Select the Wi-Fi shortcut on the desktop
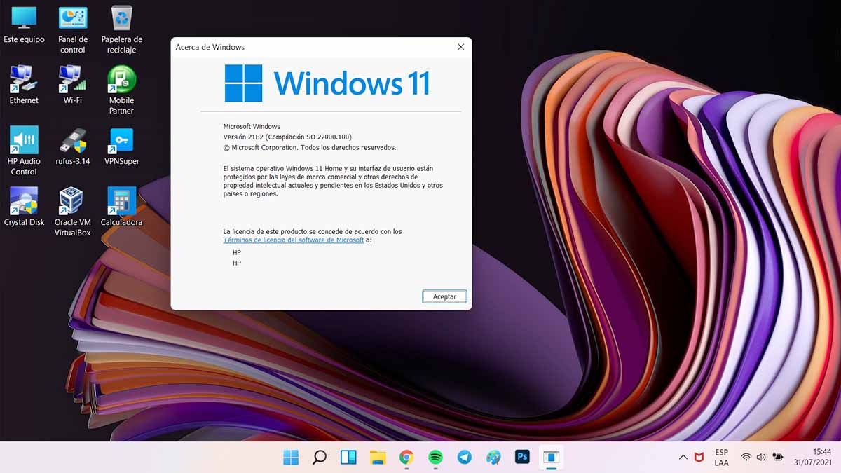This screenshot has width=841, height=473. (x=73, y=85)
